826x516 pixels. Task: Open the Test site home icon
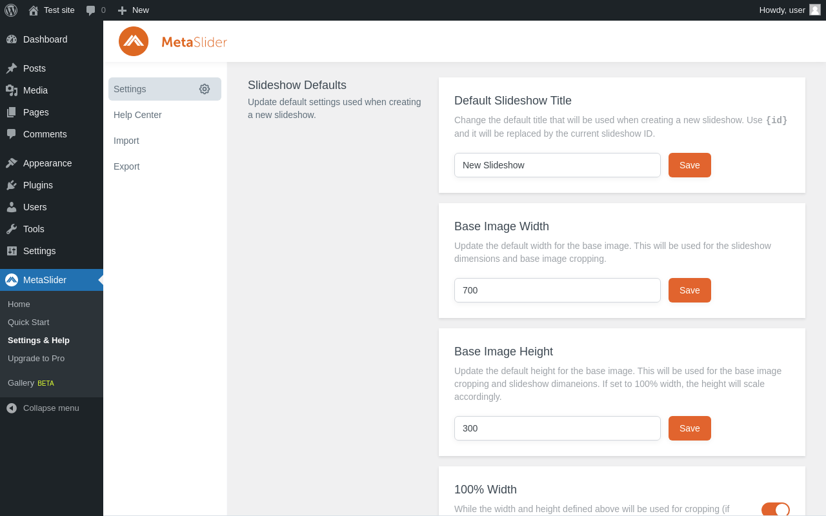[x=34, y=10]
